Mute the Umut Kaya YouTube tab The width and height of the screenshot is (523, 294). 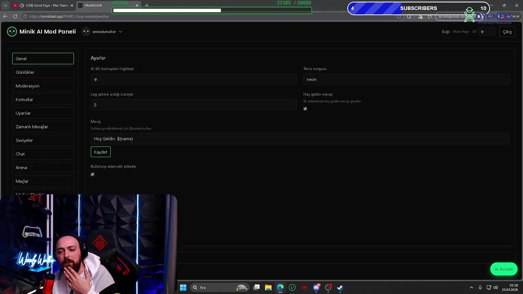21,5
